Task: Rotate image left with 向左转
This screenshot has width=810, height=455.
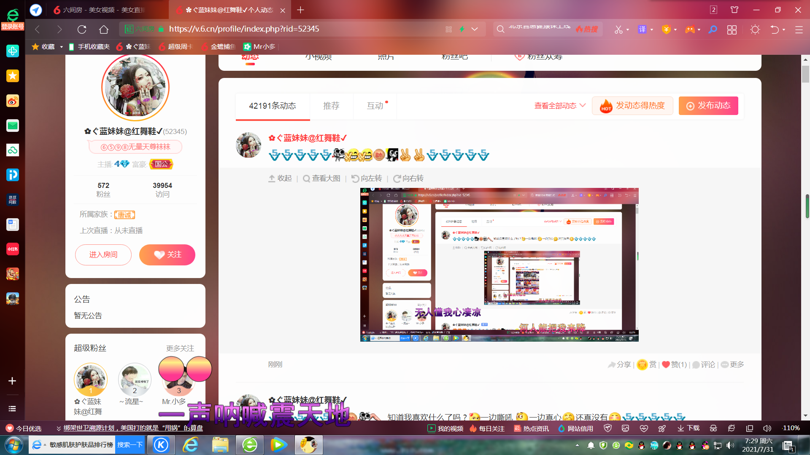Action: (x=367, y=178)
